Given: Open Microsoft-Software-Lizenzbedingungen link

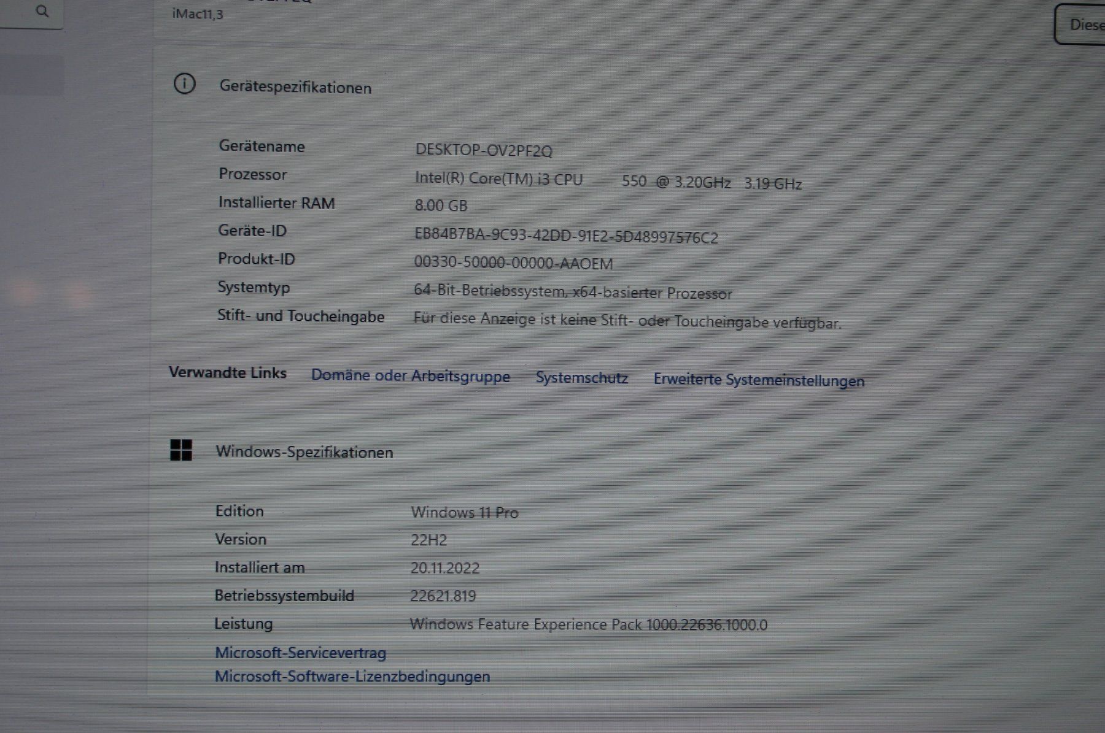Looking at the screenshot, I should [x=352, y=677].
